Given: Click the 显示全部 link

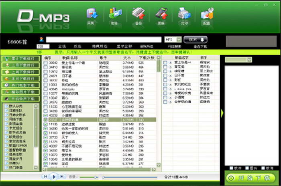Looking at the screenshot, I should 124,46.
